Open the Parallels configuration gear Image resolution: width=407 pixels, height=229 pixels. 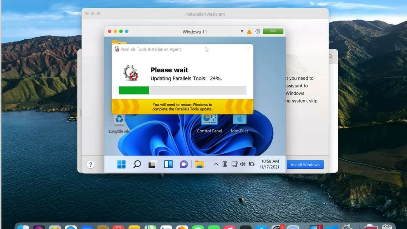coord(257,31)
